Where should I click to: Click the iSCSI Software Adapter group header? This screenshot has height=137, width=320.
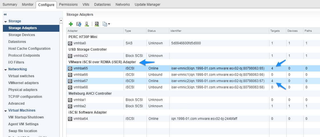[88, 112]
